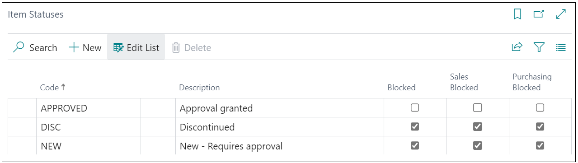Viewport: 578px width, 163px height.
Task: Click the Edit List action
Action: (x=136, y=47)
